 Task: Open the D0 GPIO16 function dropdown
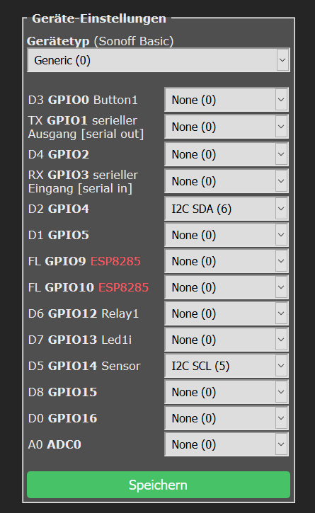tap(227, 418)
